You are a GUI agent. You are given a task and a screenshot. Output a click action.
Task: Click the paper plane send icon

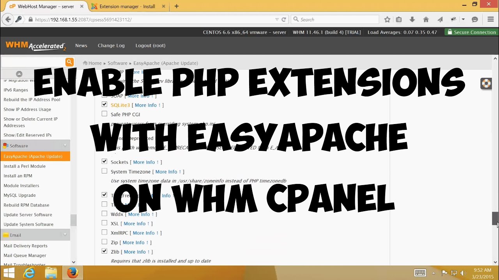coord(440,19)
